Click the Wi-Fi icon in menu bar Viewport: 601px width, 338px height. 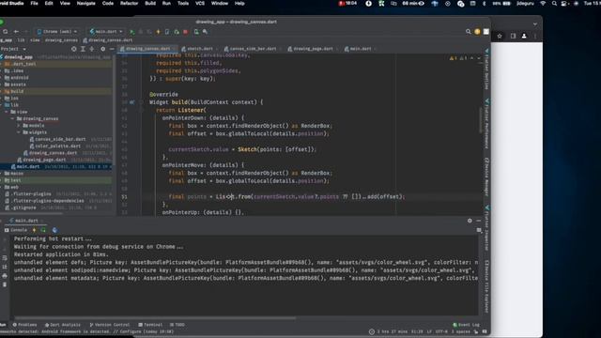tap(543, 4)
